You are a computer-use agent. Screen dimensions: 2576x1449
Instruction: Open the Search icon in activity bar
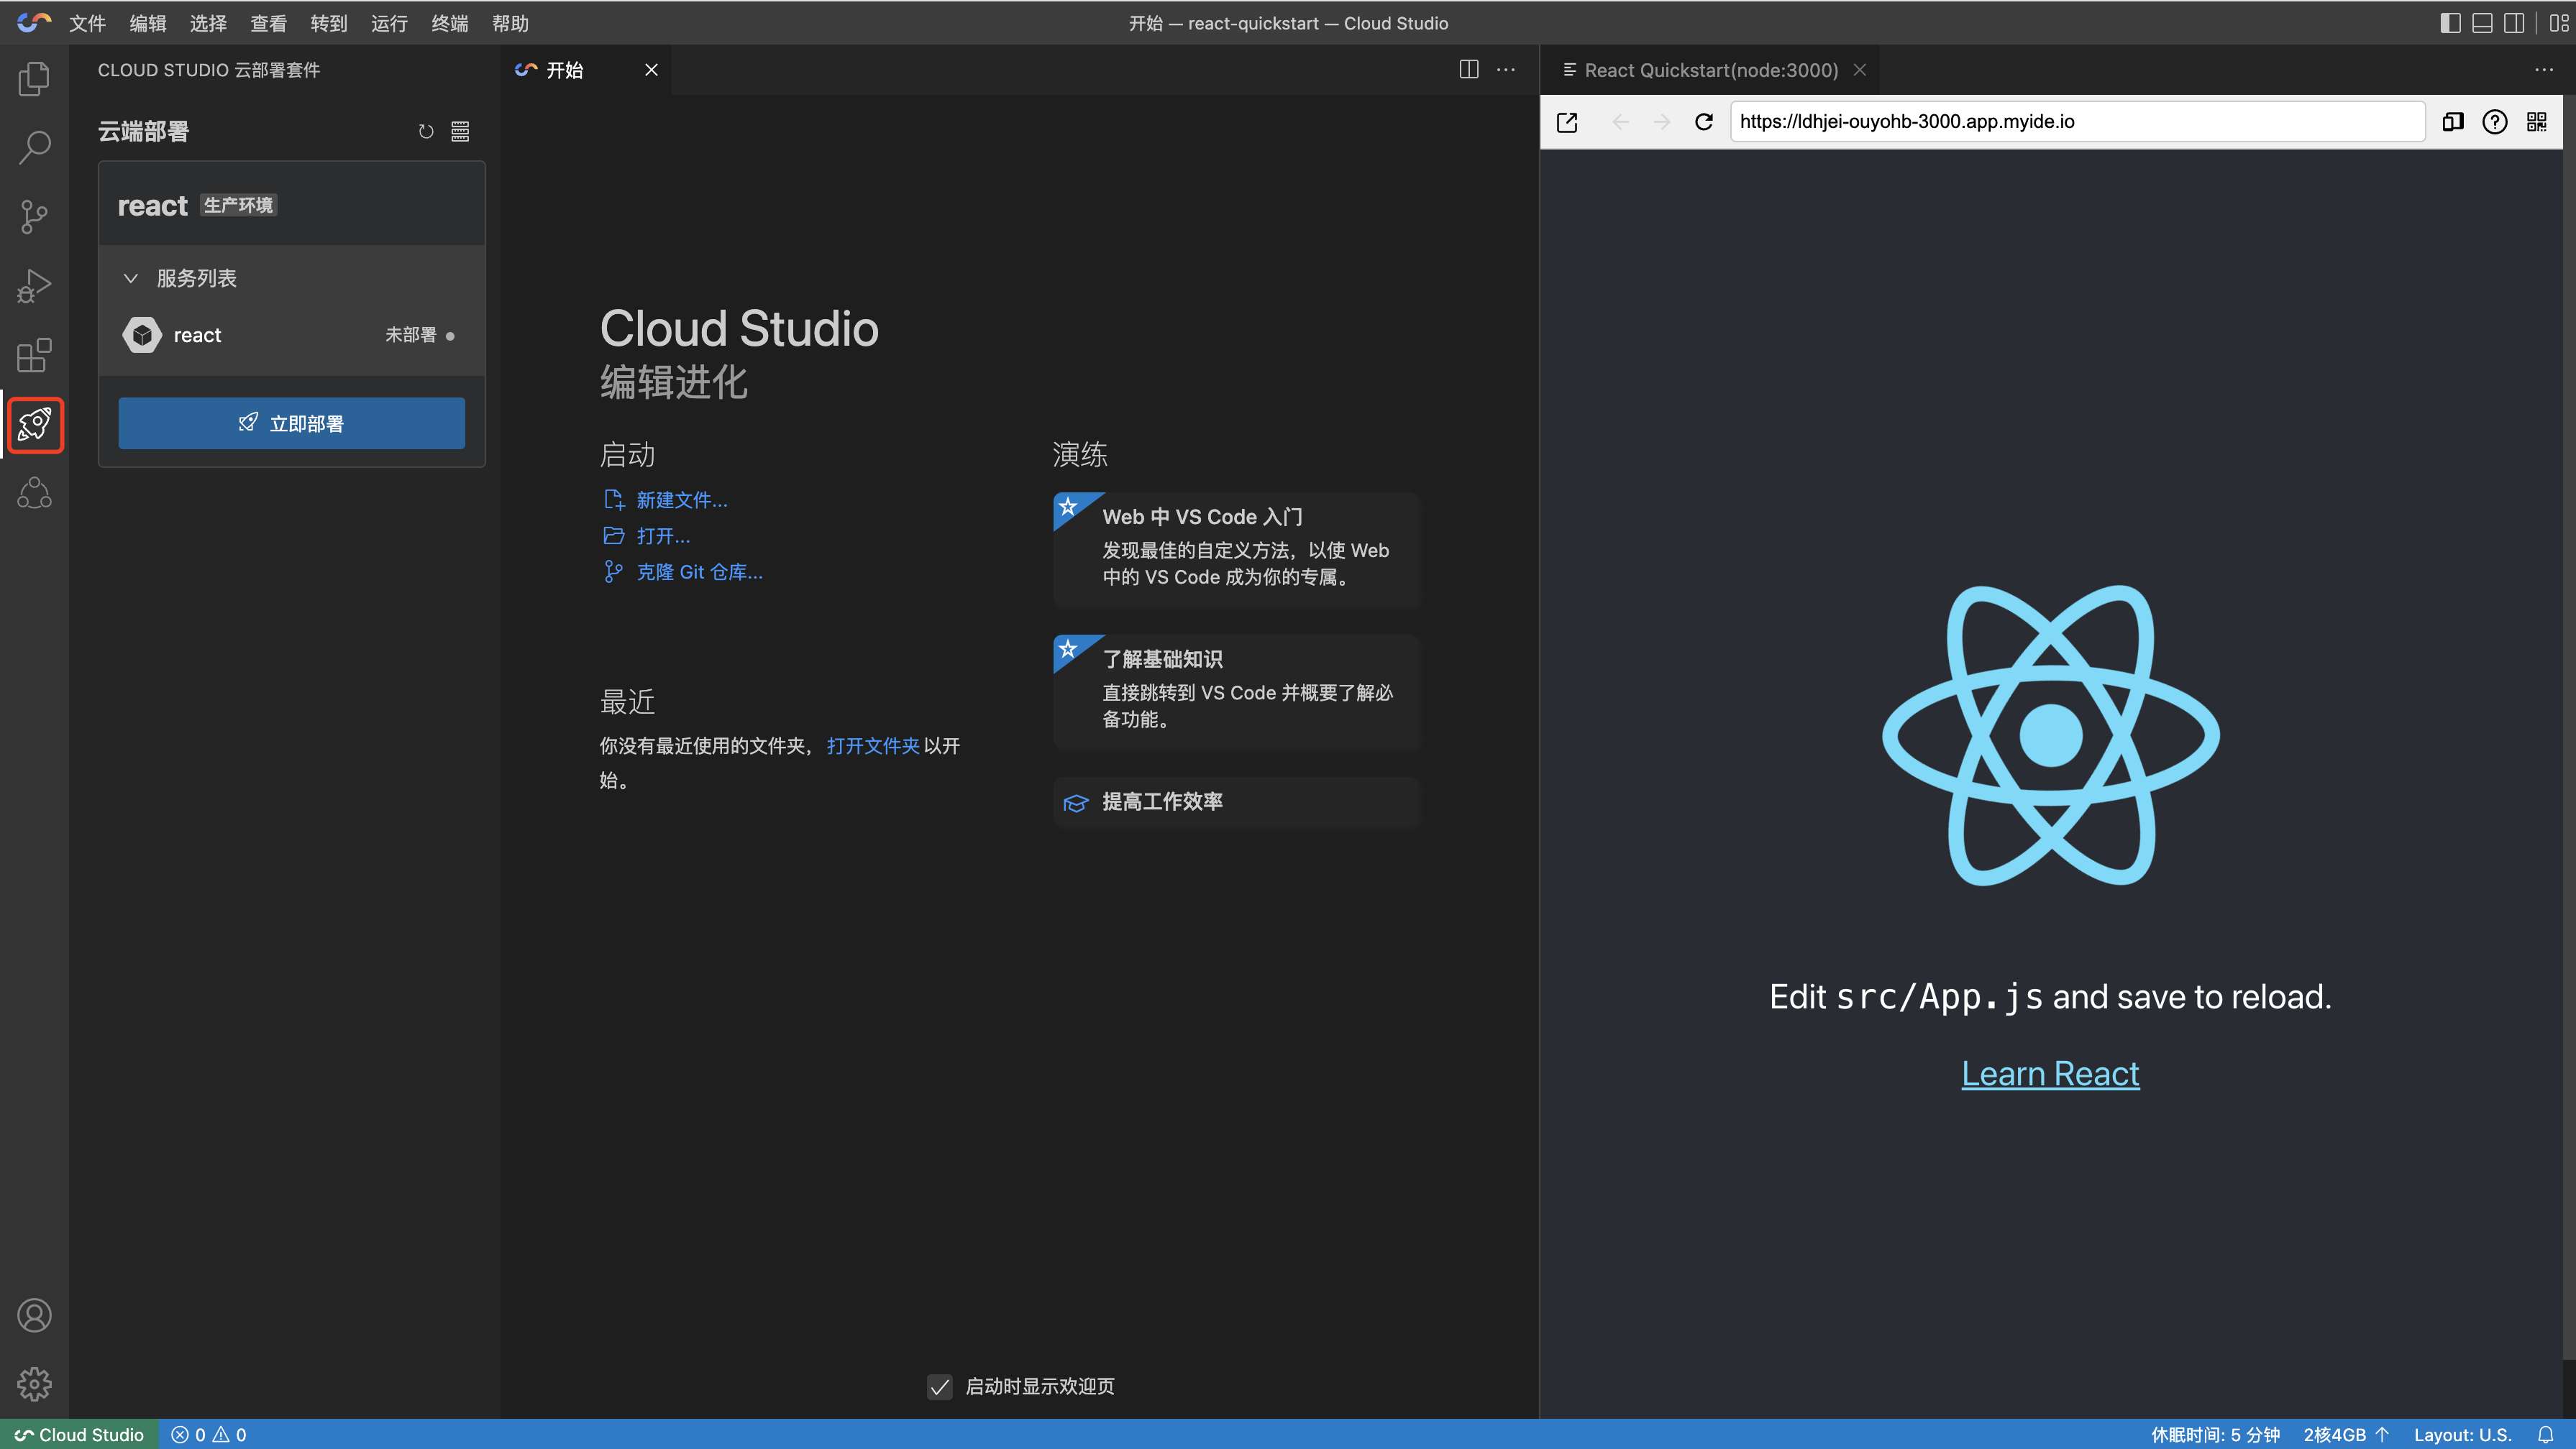[34, 148]
